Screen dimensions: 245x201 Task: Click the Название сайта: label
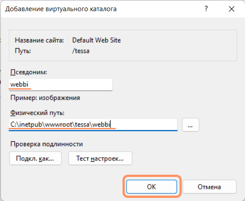39,40
